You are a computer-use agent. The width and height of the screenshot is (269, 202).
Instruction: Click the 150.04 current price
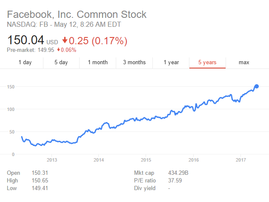[26, 40]
